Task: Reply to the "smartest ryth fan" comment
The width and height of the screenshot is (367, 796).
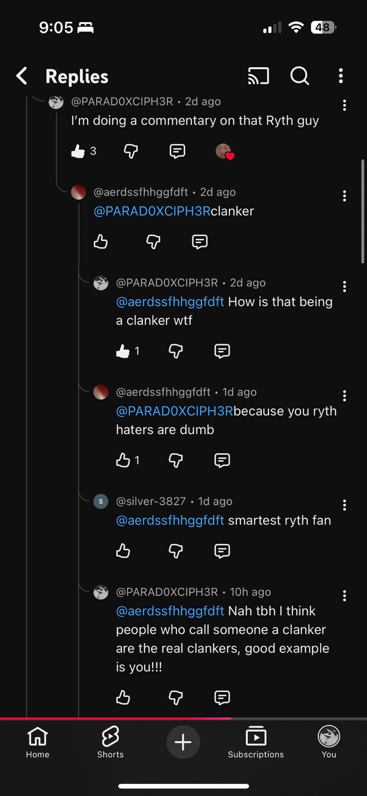Action: [222, 551]
